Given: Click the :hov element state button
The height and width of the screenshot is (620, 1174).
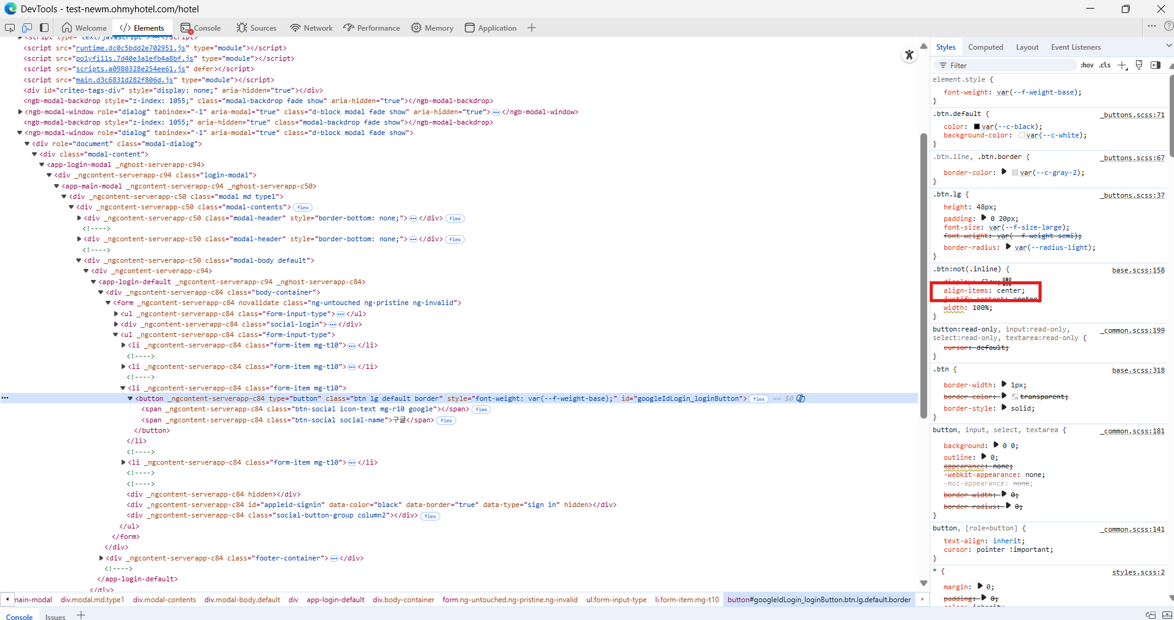Looking at the screenshot, I should pyautogui.click(x=1087, y=65).
